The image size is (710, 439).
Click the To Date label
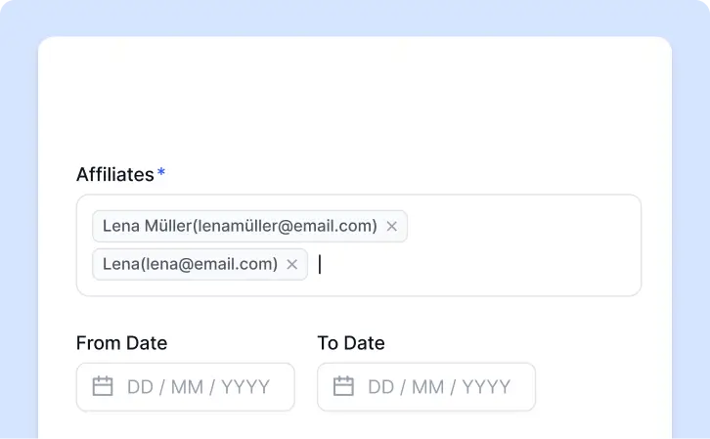tap(351, 343)
